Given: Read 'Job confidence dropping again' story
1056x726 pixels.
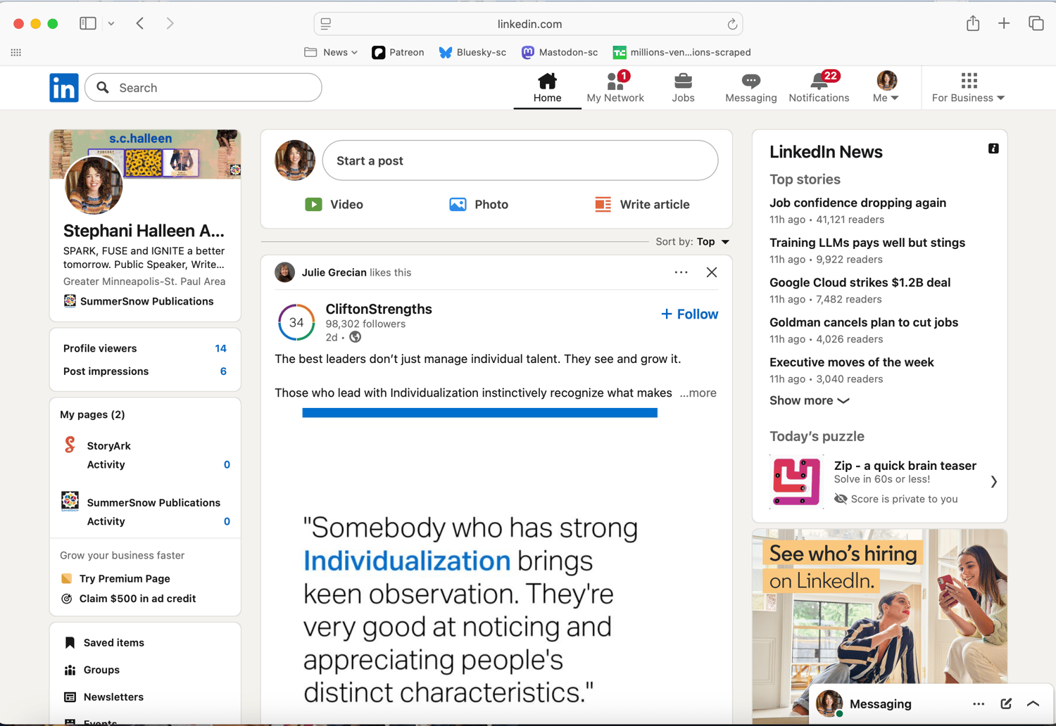Looking at the screenshot, I should pyautogui.click(x=857, y=203).
